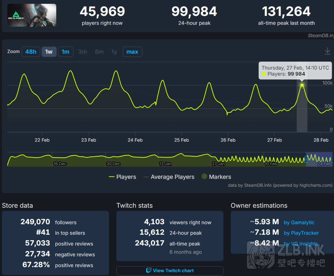
Task: Click the left navigator range handle
Action: (x=306, y=159)
